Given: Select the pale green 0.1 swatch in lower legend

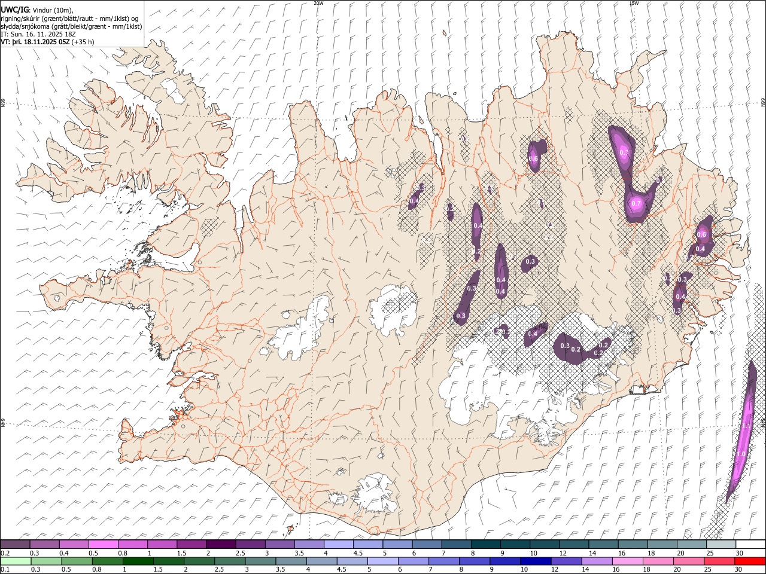Looking at the screenshot, I should (x=16, y=561).
